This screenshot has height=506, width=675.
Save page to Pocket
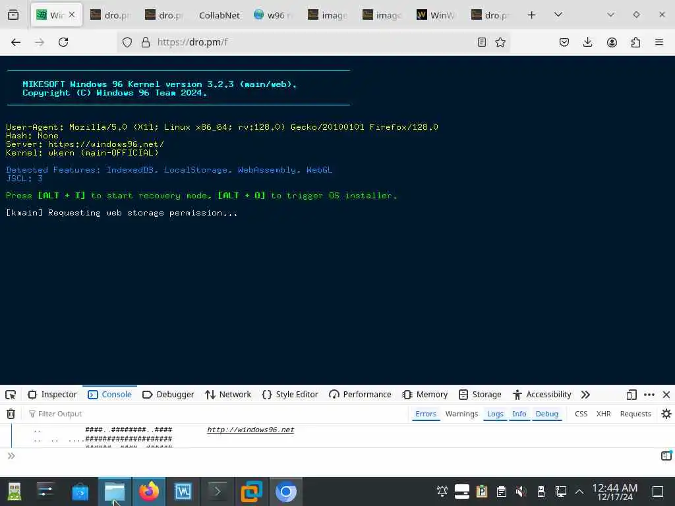point(564,42)
